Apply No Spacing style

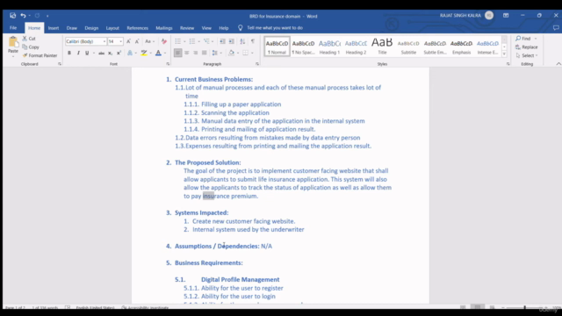pyautogui.click(x=303, y=47)
